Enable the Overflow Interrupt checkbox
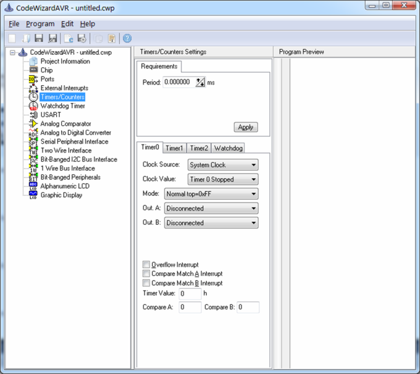 click(x=146, y=265)
